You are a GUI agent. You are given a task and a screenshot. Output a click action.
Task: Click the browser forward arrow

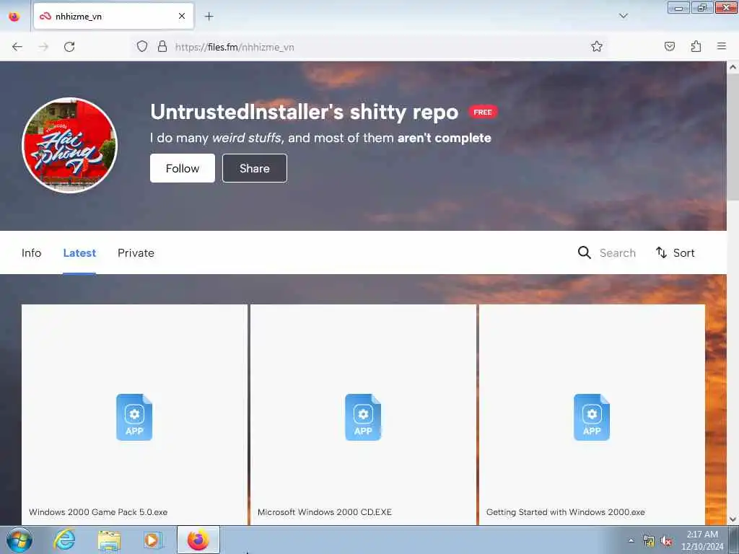click(43, 47)
